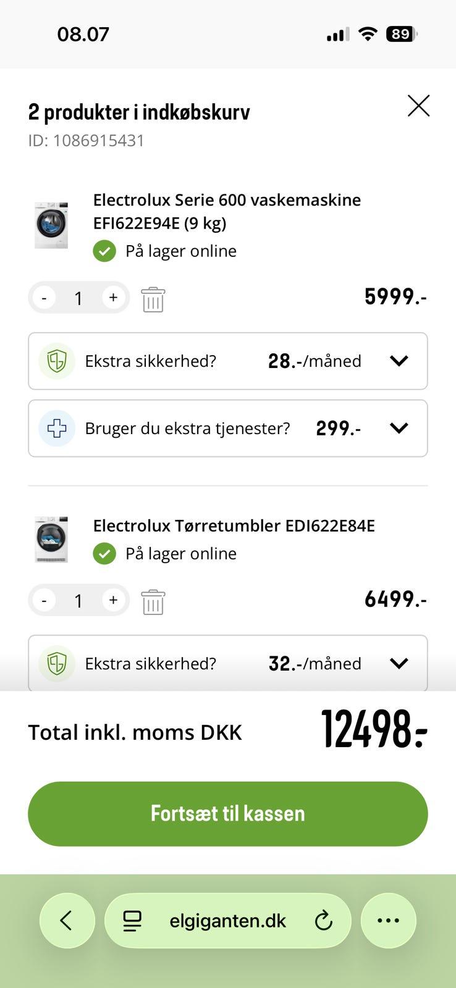Open the Electrolux Serie 600 vaskemaskine link

(227, 211)
